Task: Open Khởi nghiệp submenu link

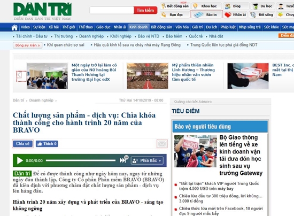Action: [x=121, y=36]
